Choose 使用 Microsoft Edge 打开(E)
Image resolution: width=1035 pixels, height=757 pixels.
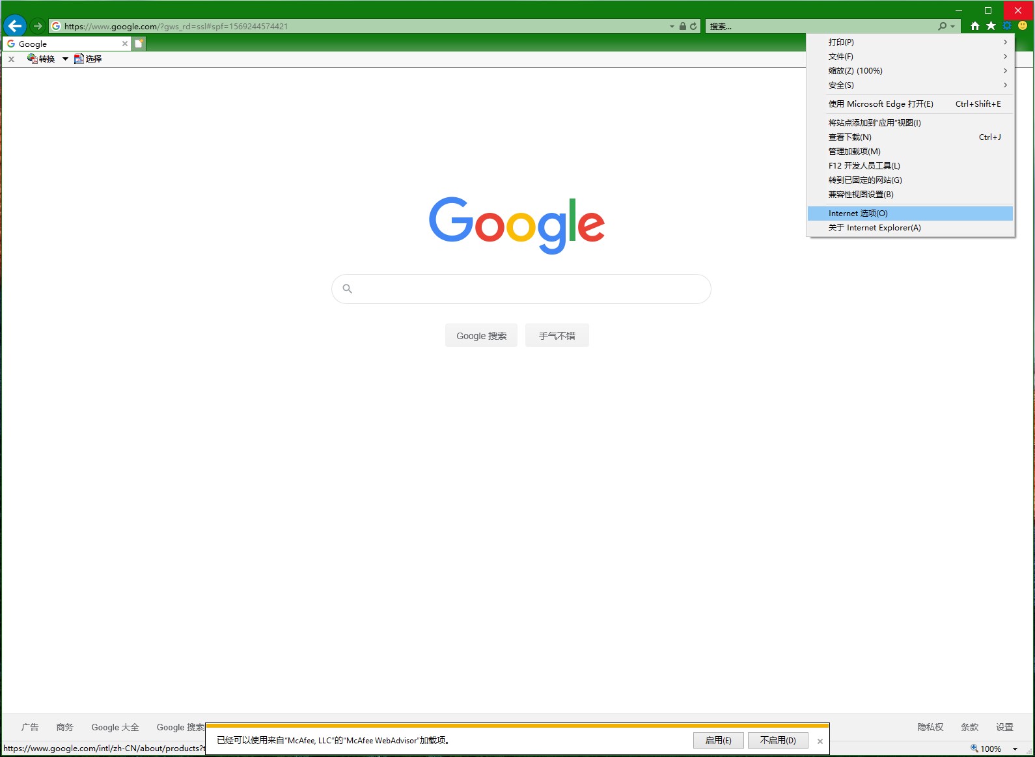point(910,104)
